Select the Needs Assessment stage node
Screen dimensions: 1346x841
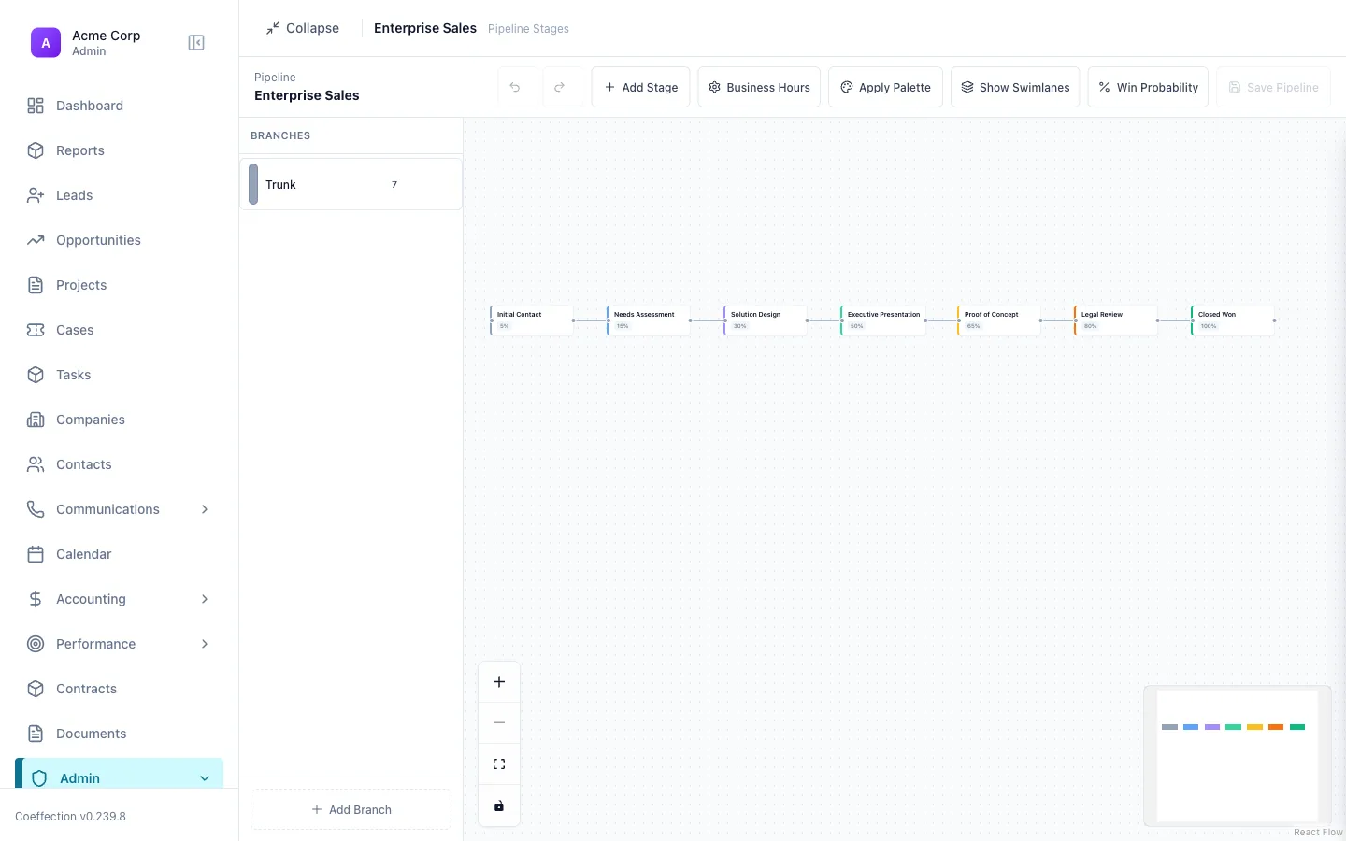point(649,321)
